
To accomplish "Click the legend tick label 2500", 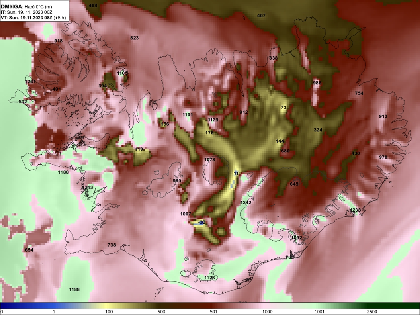I will coord(372,312).
